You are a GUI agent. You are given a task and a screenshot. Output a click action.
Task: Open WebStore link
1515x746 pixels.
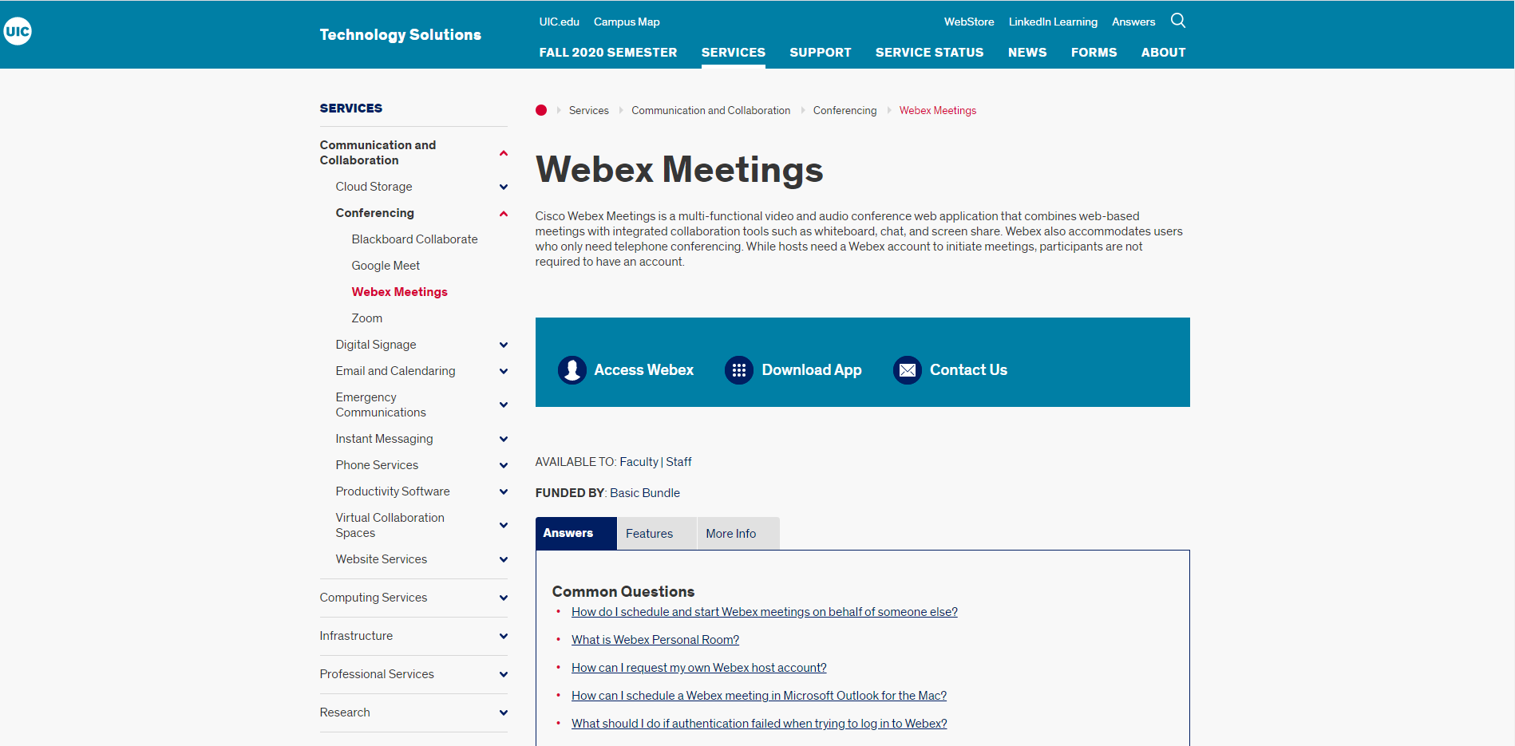pyautogui.click(x=969, y=22)
